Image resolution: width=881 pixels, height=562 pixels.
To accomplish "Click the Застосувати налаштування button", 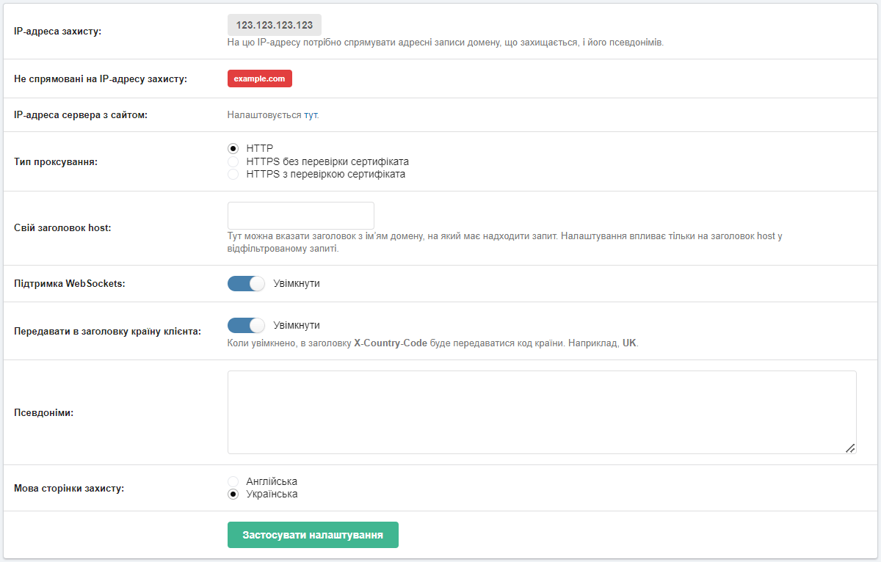I will tap(313, 535).
